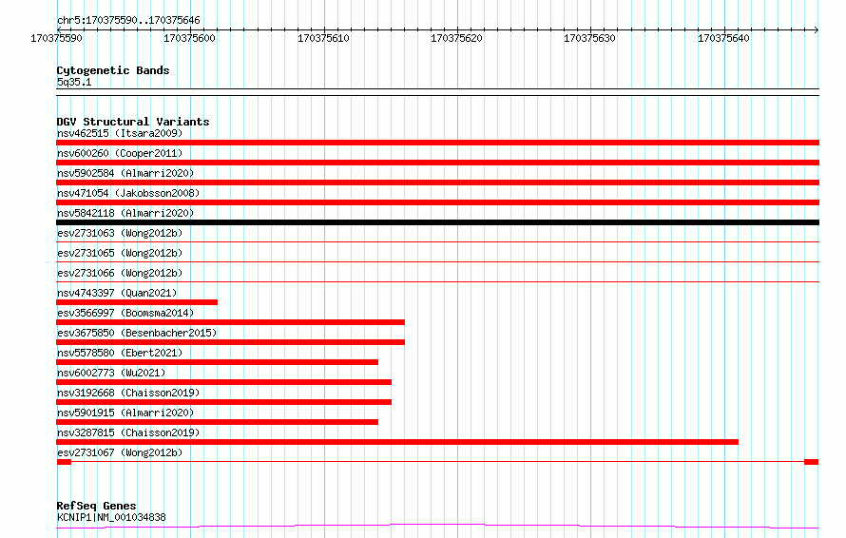Screen dimensions: 846x538
Task: Select nsv5901915 (Almarri2020) label
Action: click(x=125, y=413)
